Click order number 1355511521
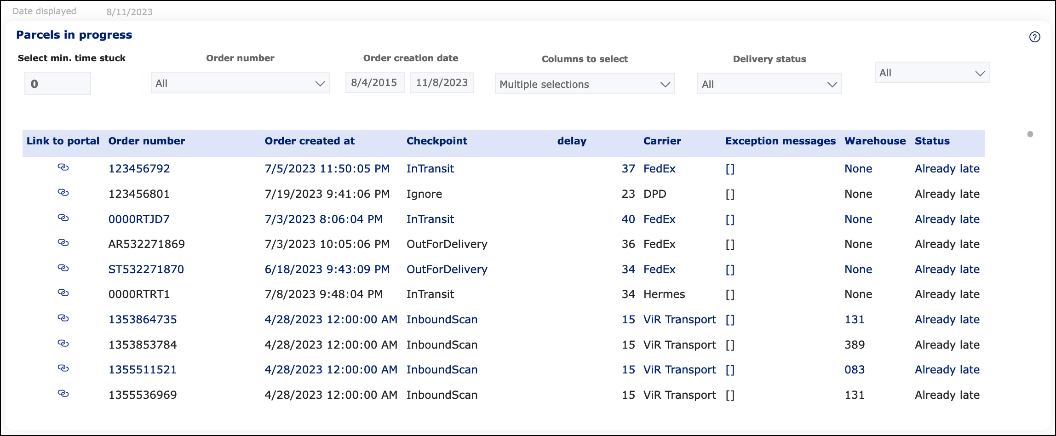 (x=143, y=370)
